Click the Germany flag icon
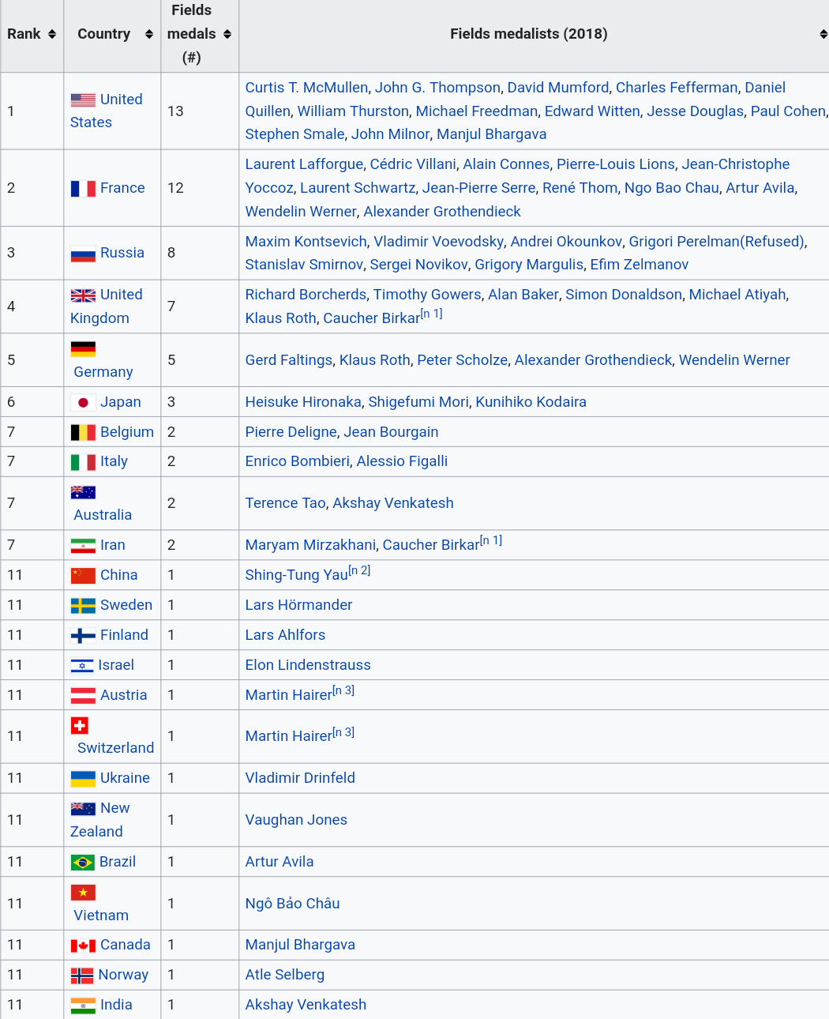 pyautogui.click(x=83, y=349)
